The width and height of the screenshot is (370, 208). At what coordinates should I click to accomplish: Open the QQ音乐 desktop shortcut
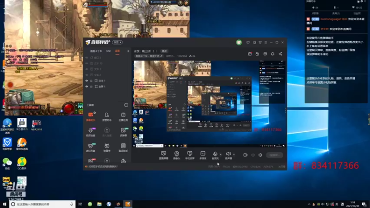tap(22, 164)
